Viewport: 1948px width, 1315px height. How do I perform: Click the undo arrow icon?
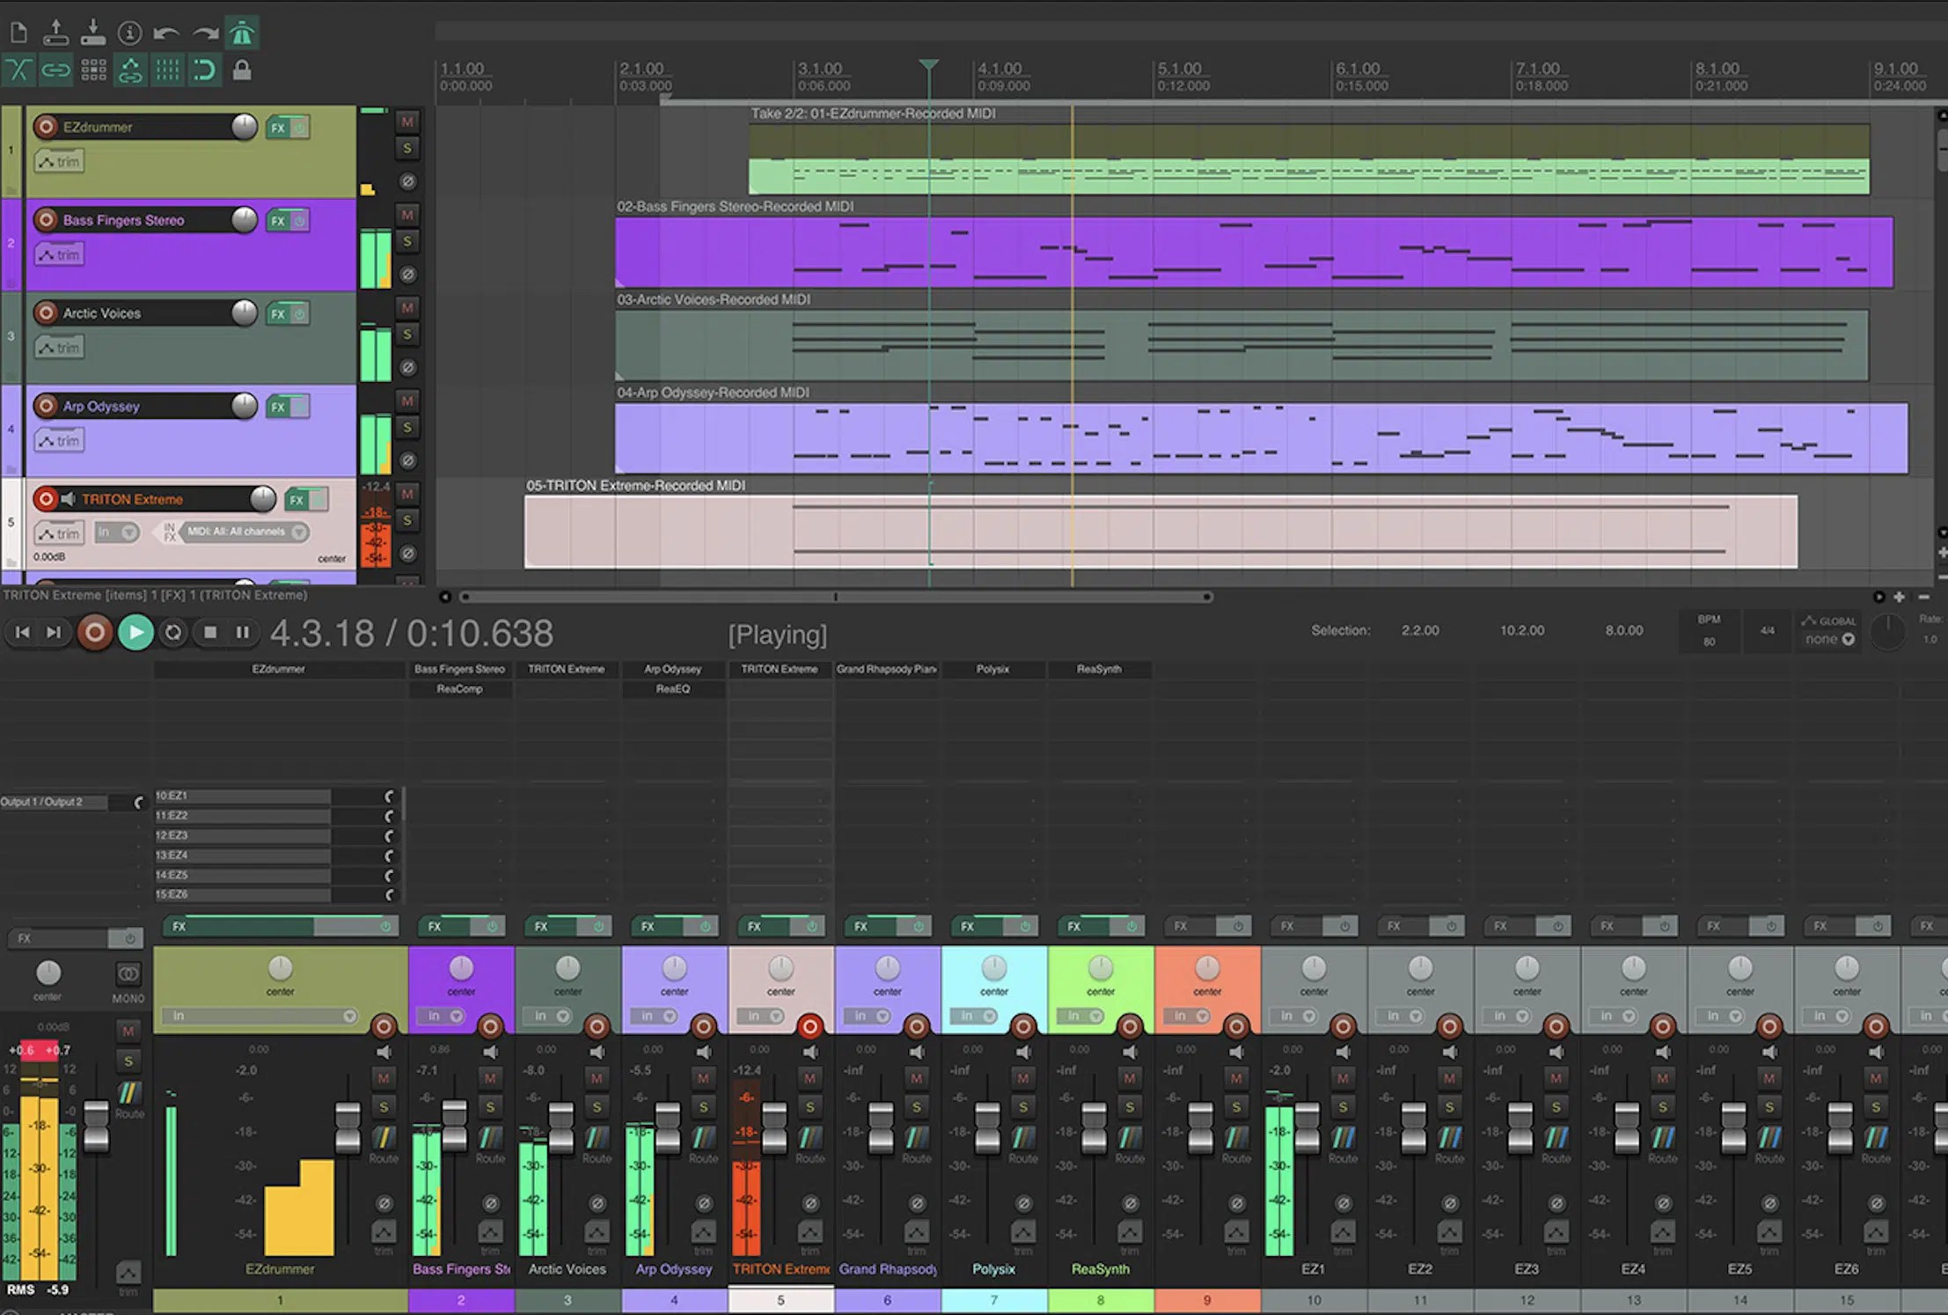click(x=165, y=33)
